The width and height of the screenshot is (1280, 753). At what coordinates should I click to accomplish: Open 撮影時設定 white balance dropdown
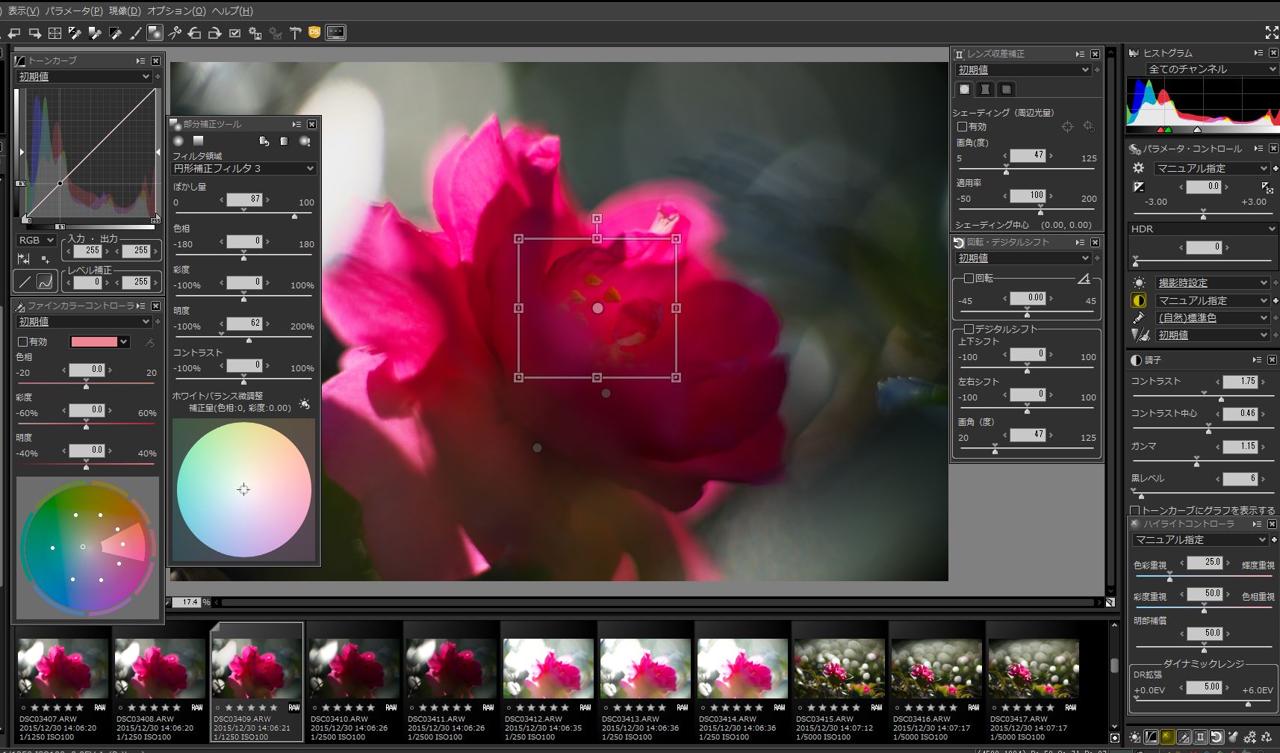pyautogui.click(x=1212, y=283)
